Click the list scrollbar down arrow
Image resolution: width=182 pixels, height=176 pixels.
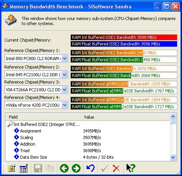[173, 157]
